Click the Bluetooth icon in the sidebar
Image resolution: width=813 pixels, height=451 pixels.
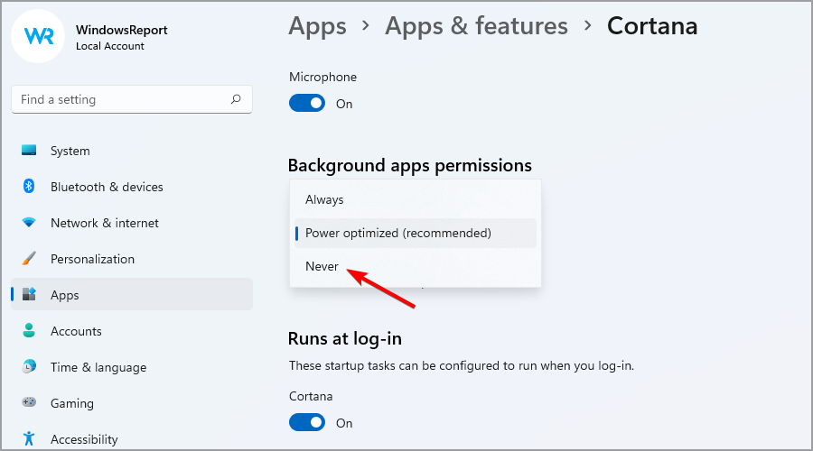[x=29, y=187]
